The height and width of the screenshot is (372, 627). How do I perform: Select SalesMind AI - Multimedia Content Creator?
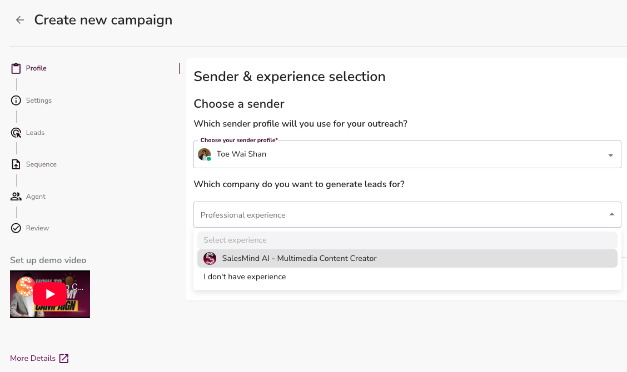(299, 258)
